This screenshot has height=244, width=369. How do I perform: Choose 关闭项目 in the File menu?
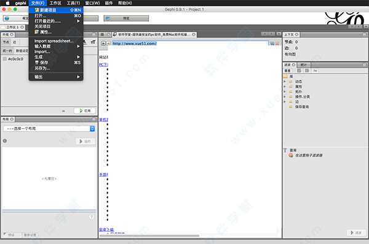(56, 26)
